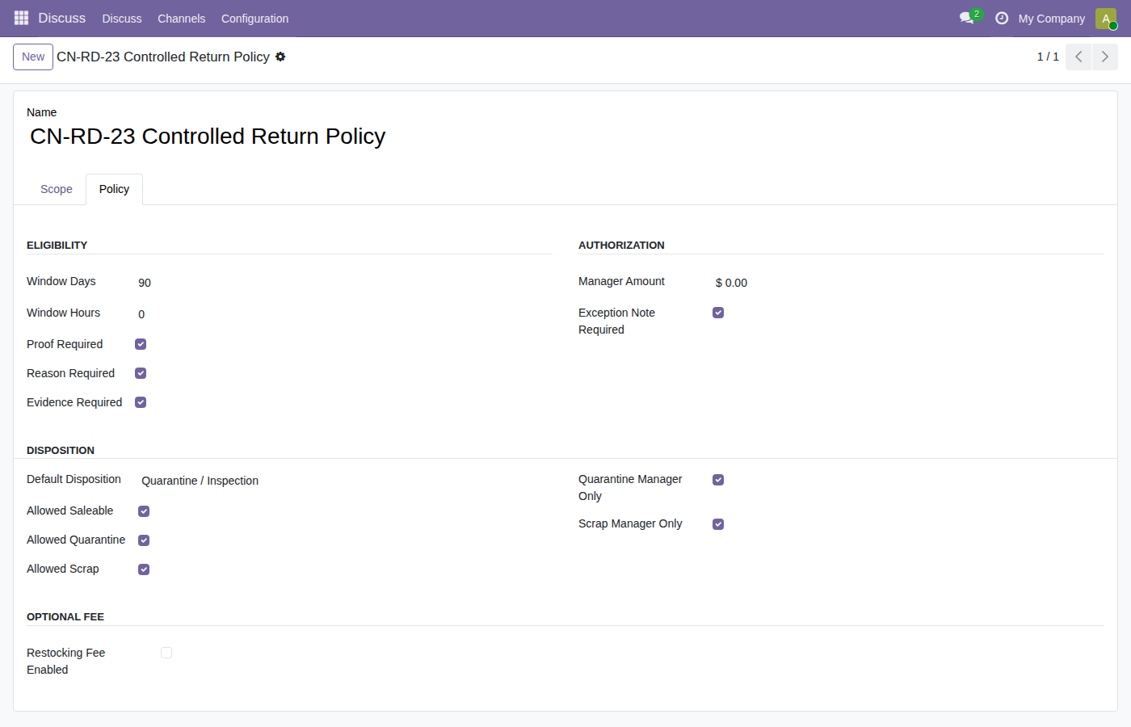Open the user avatar menu
This screenshot has width=1131, height=727.
click(x=1106, y=19)
